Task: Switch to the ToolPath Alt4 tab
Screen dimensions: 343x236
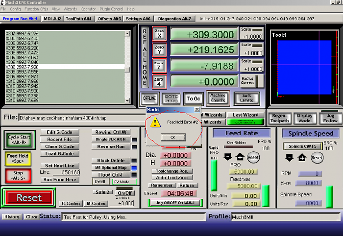Action: click(x=79, y=19)
